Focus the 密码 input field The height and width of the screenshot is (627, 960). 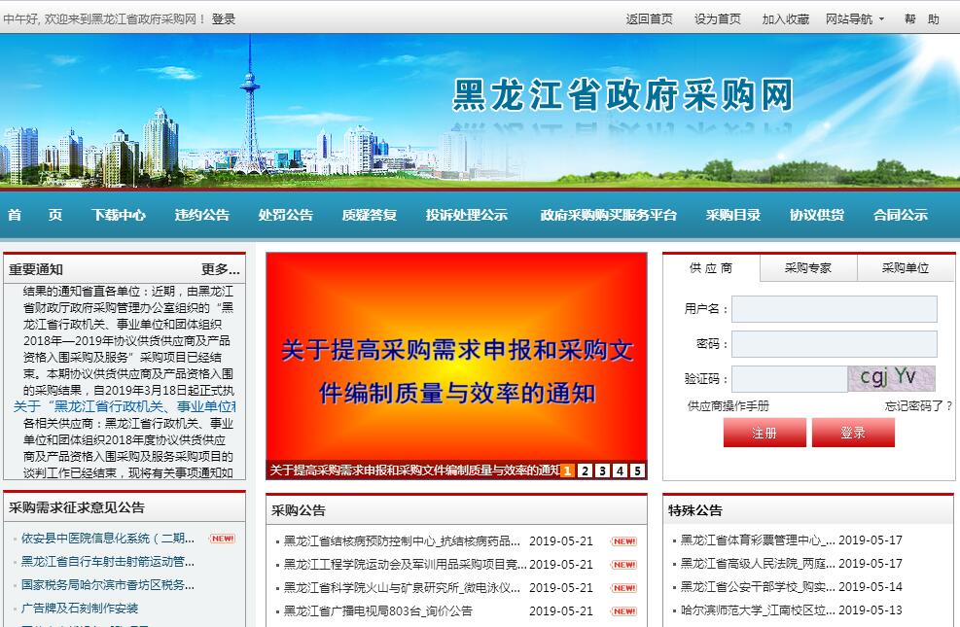click(834, 344)
